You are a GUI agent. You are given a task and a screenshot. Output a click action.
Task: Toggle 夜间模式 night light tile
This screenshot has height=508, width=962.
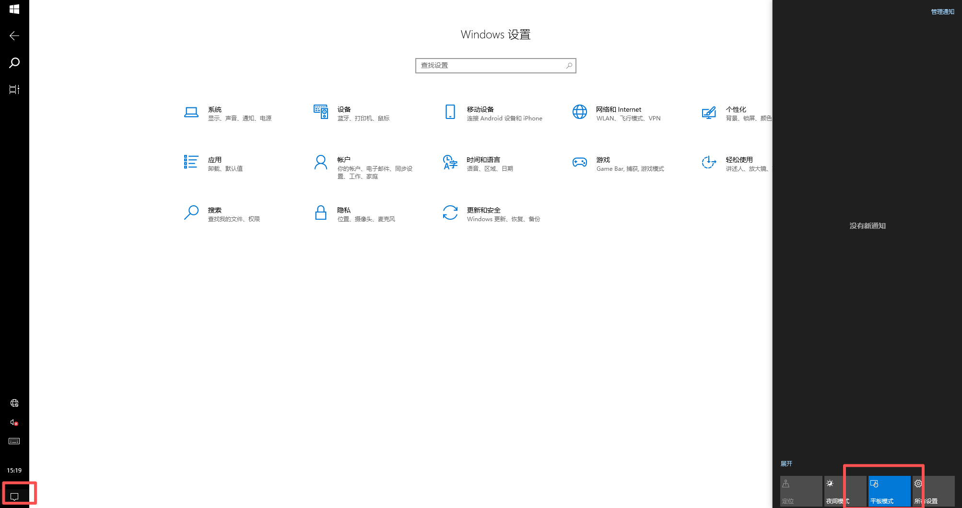pos(845,491)
